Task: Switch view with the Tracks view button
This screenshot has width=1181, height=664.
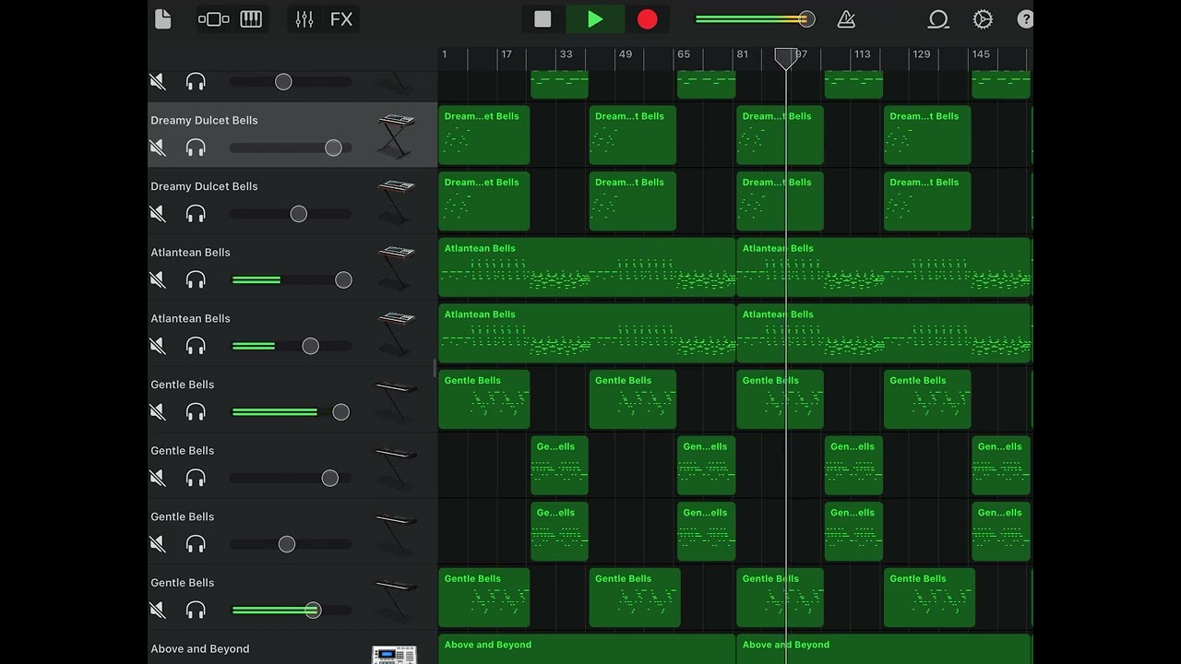Action: [x=214, y=19]
